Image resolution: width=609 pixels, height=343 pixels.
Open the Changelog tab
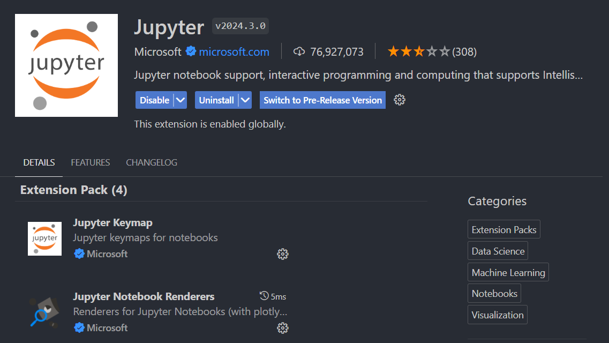[x=152, y=162]
